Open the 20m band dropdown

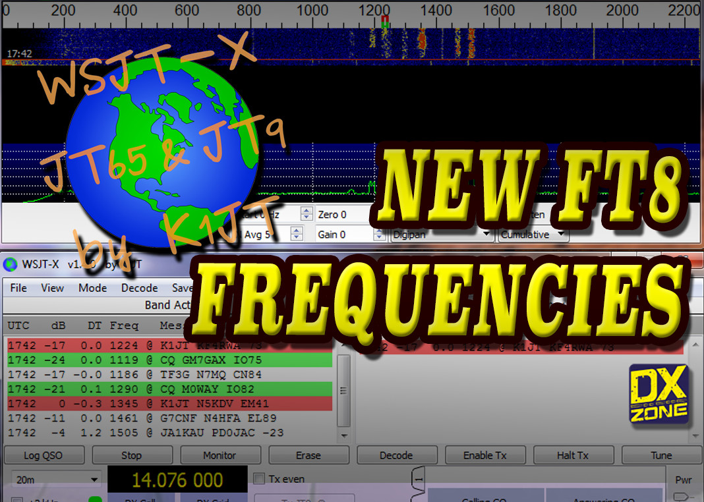click(x=56, y=480)
